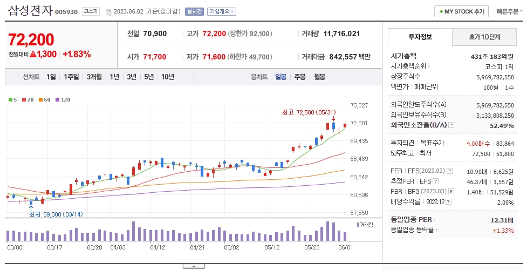Click the 10.90배 PER value
This screenshot has width=527, height=270.
click(477, 172)
